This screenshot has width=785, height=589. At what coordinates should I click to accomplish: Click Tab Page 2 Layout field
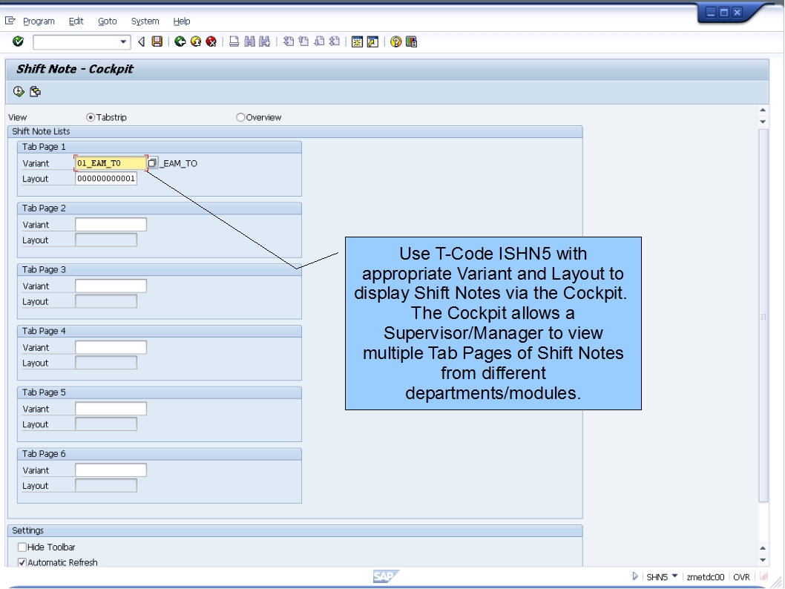click(105, 240)
